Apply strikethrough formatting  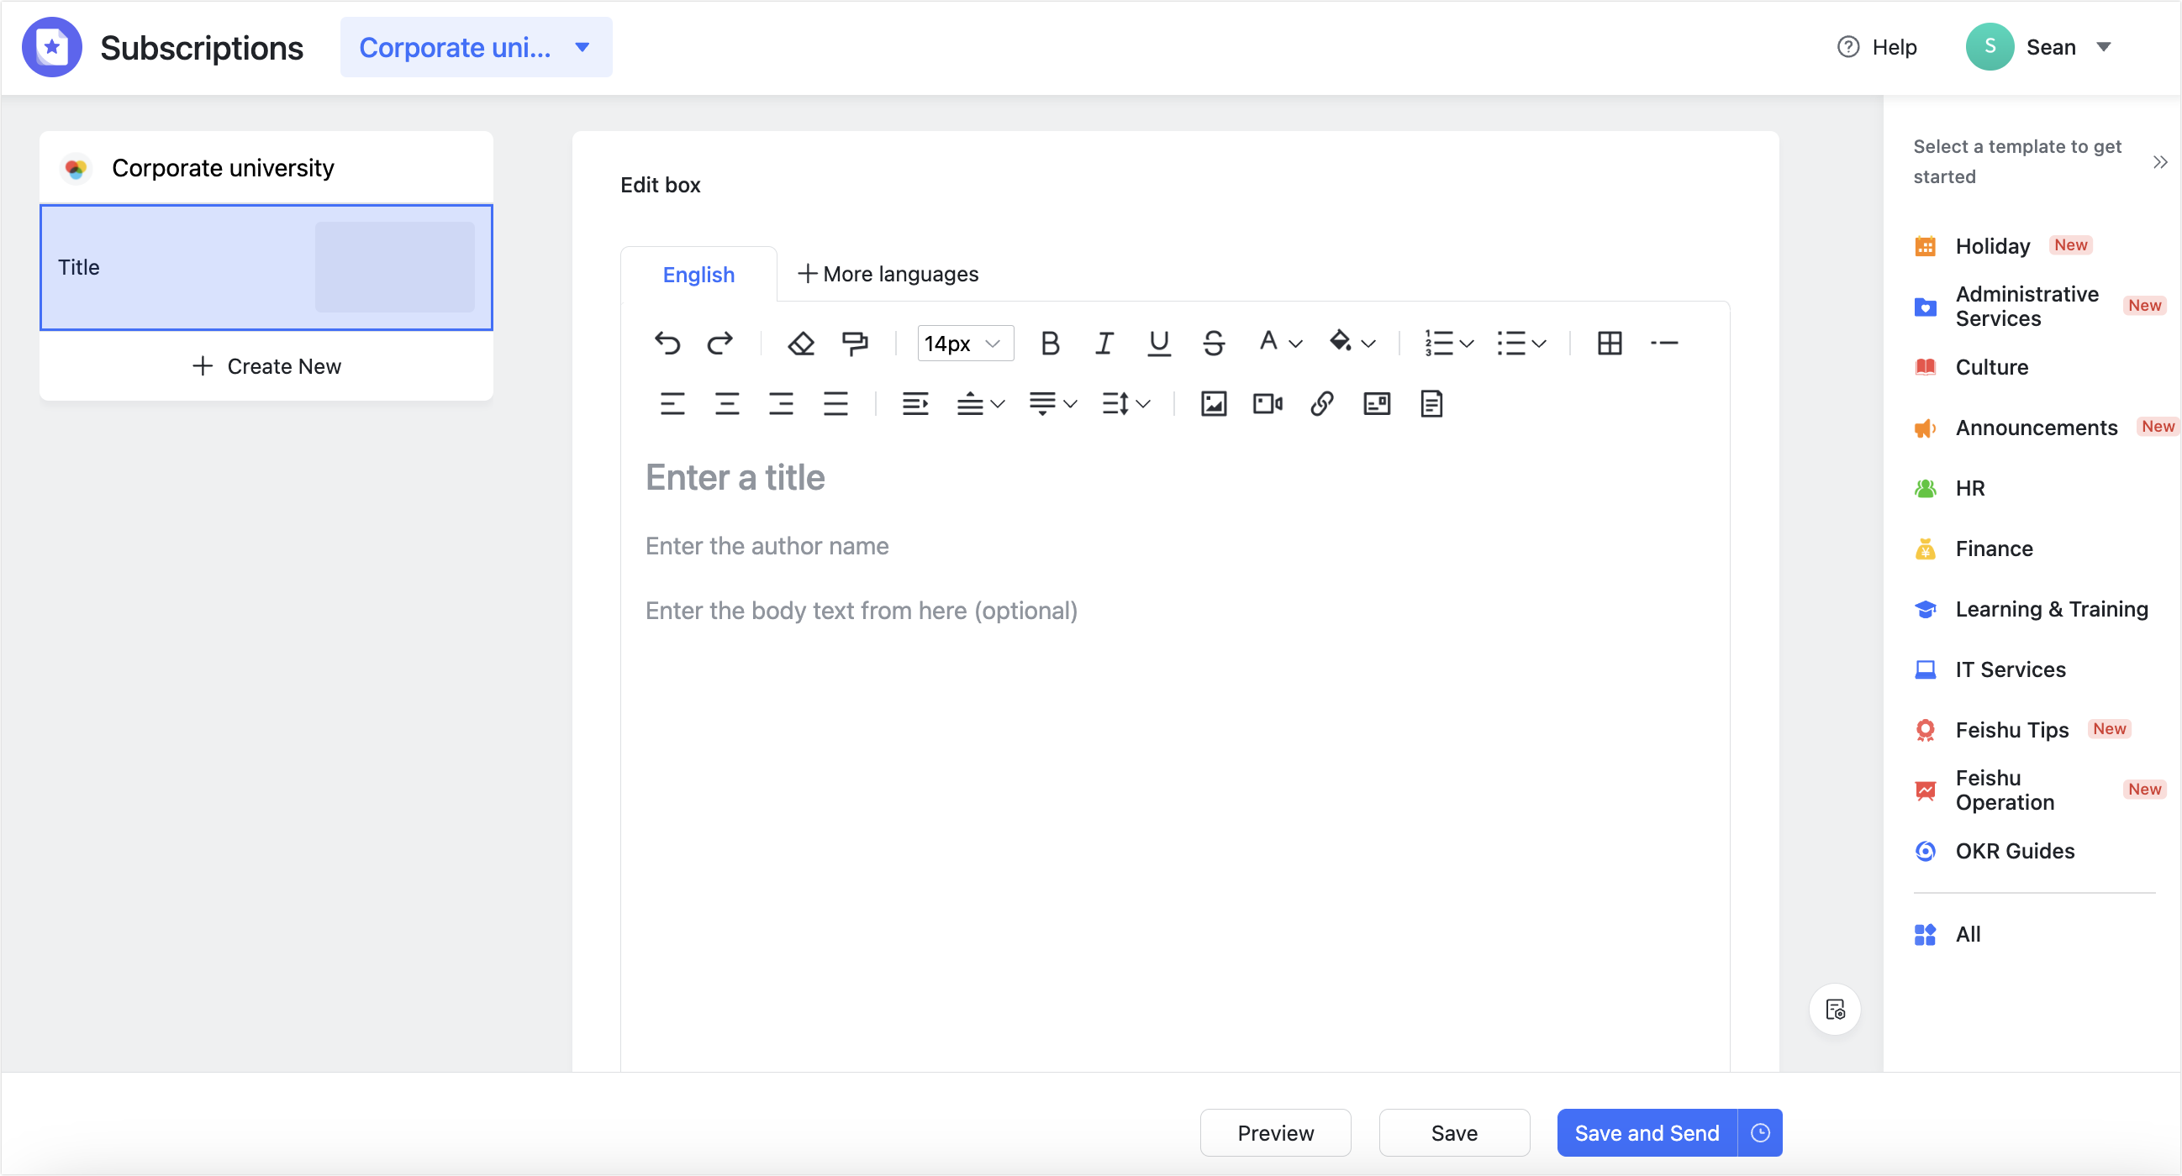(1213, 343)
